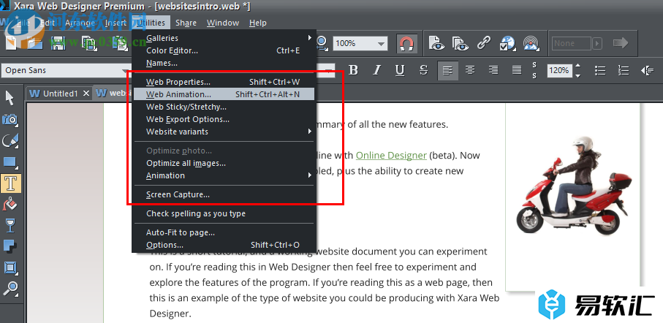663x323 pixels.
Task: Click the zoom tool icon beside 100%
Action: [x=322, y=42]
